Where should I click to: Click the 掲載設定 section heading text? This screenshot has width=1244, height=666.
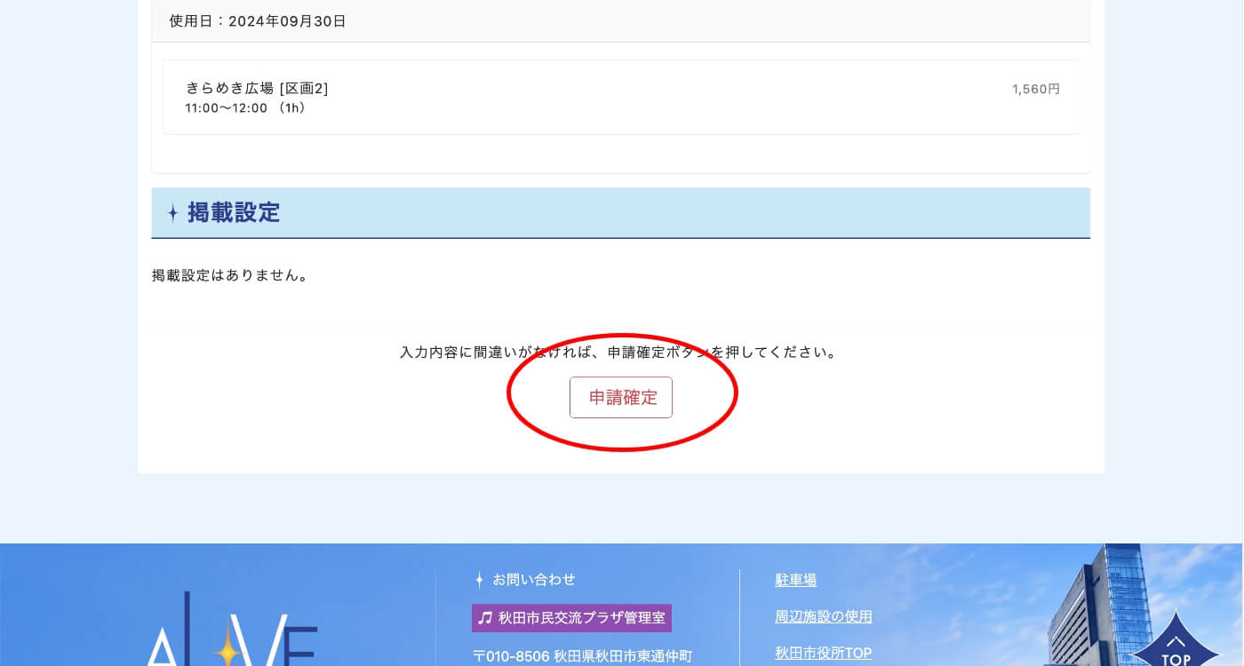point(234,213)
